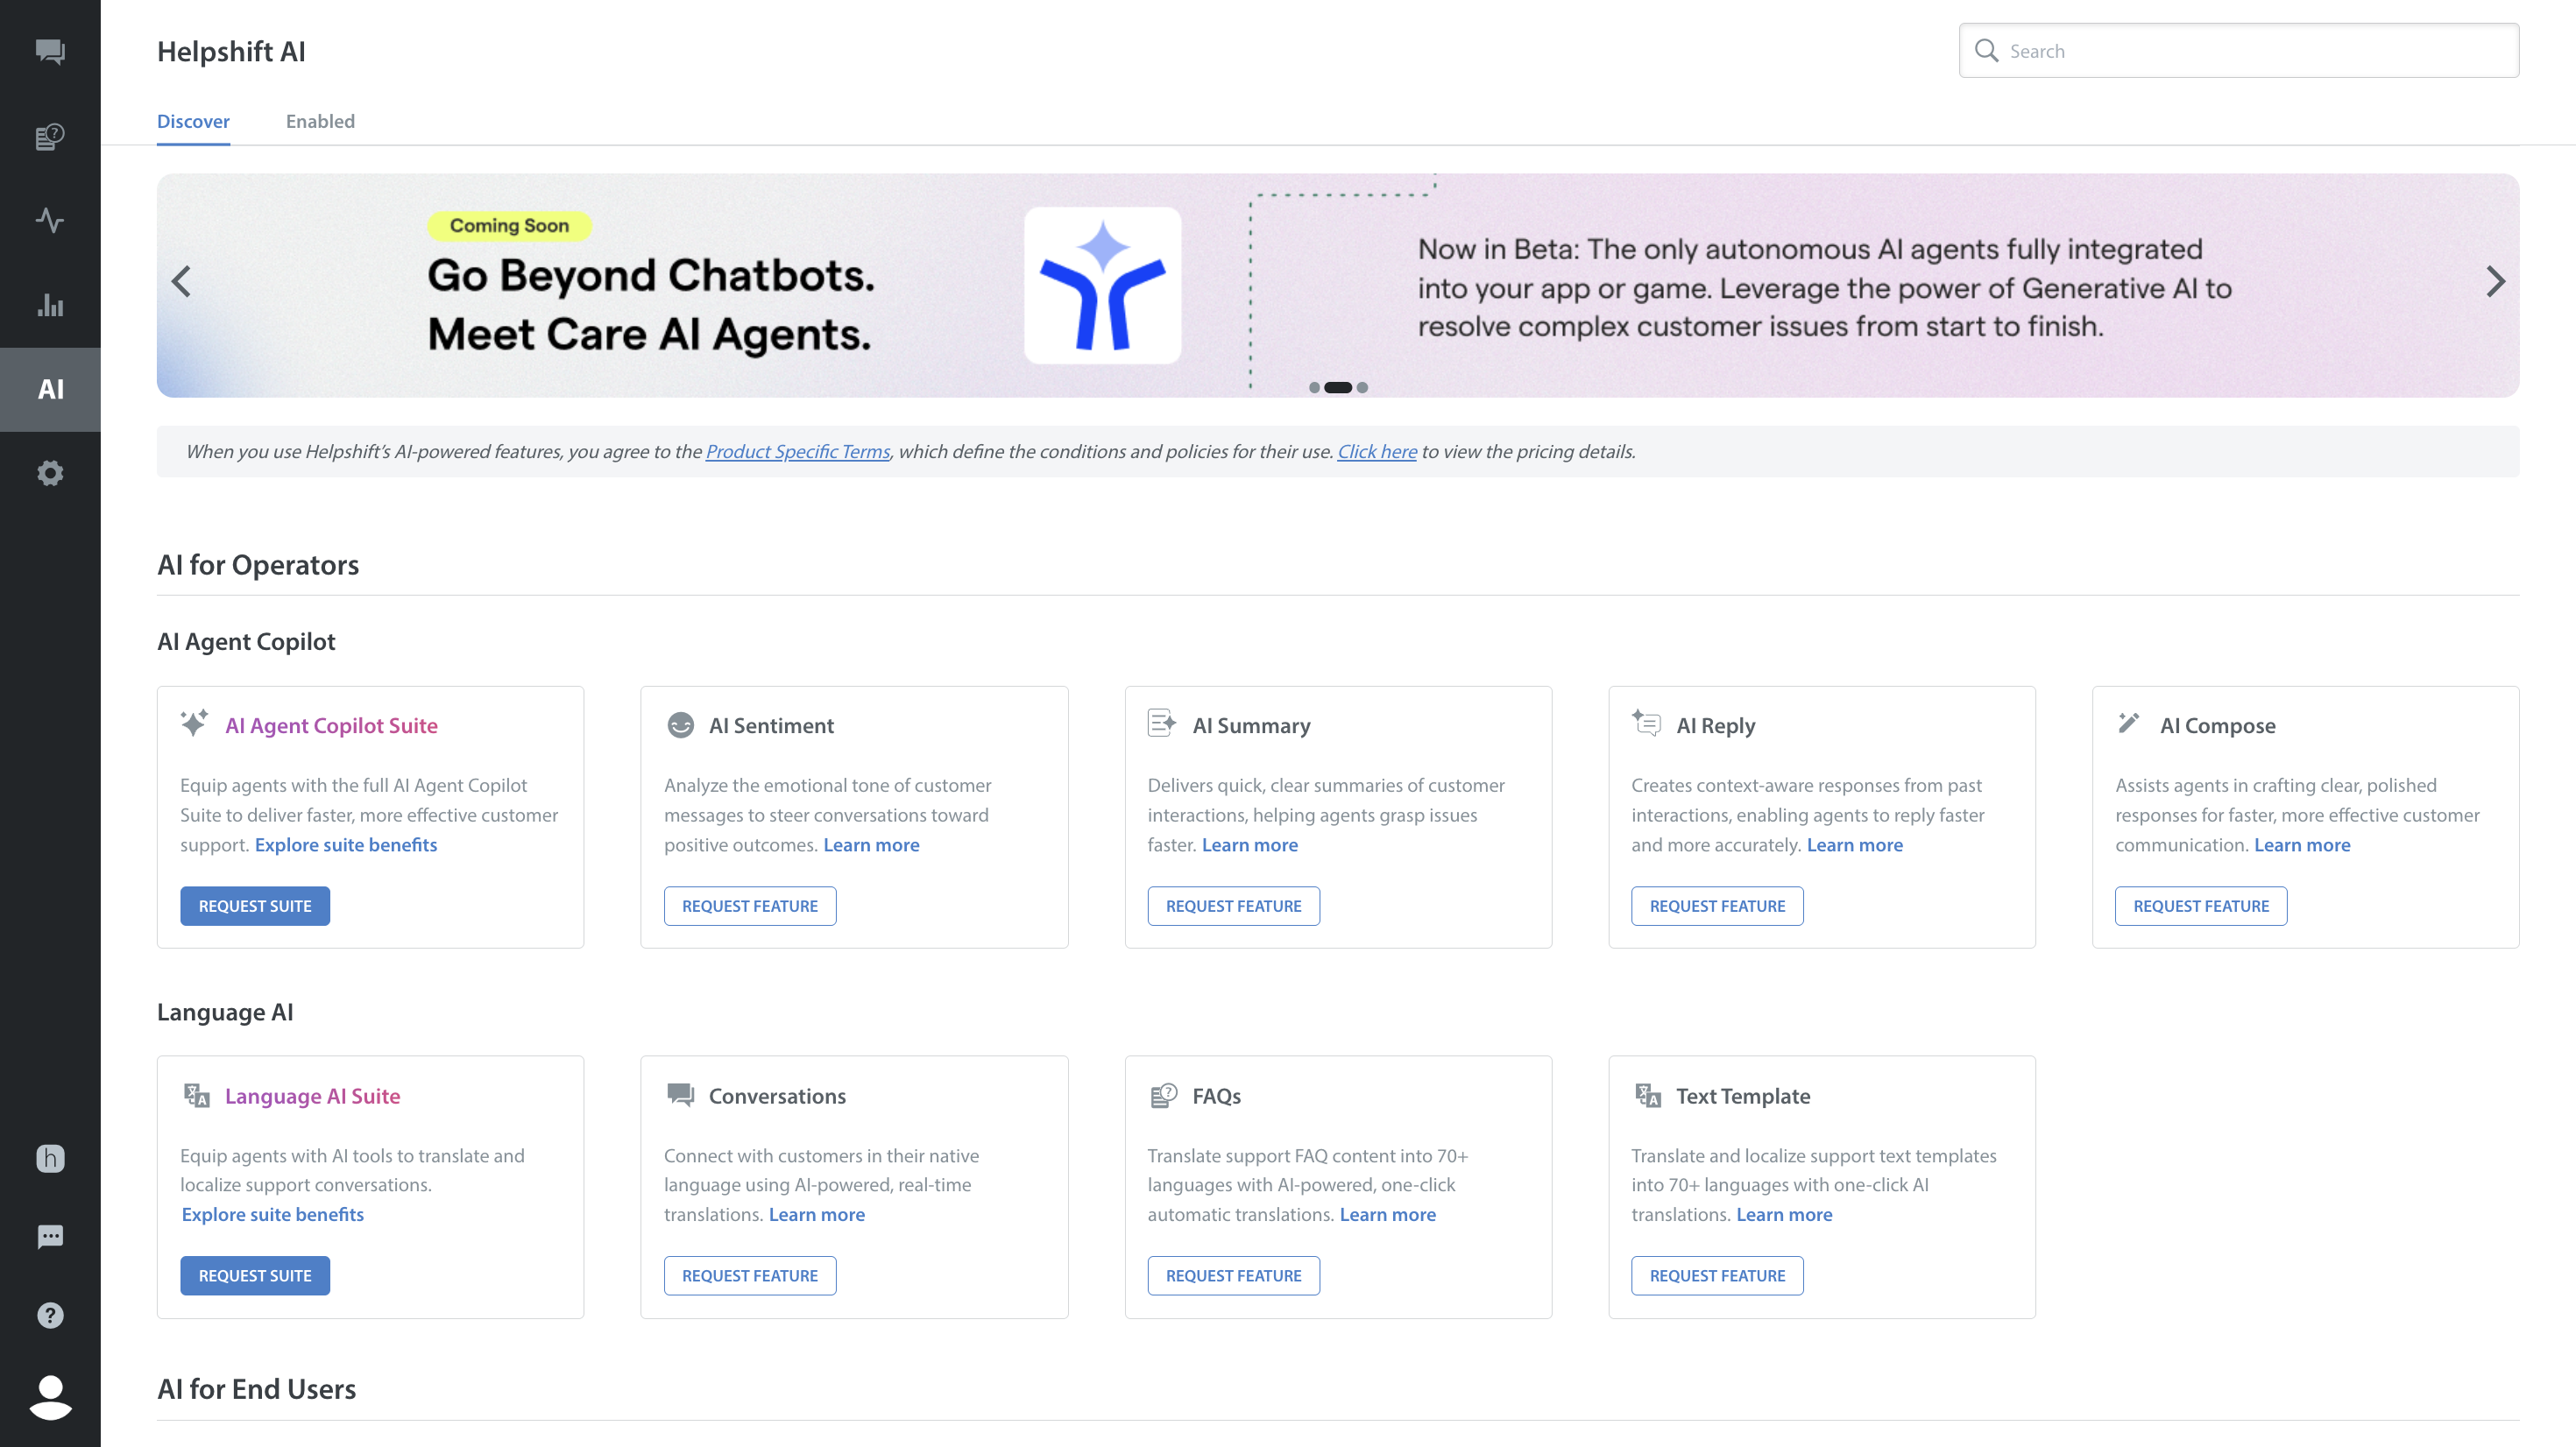
Task: Select the Discover tab
Action: pos(193,121)
